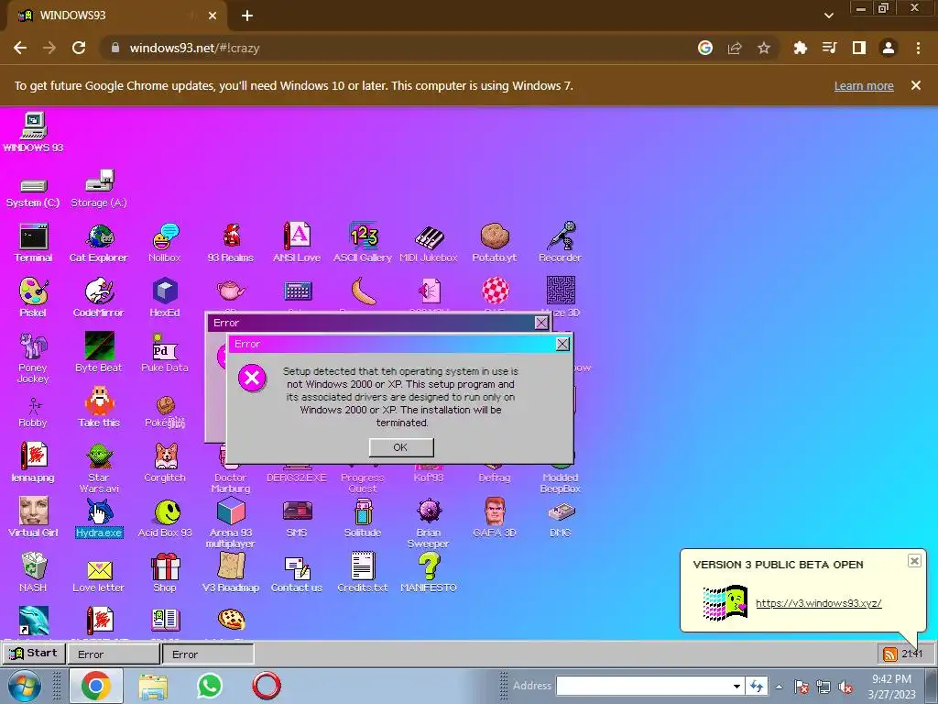Open the MANIFESTO question mark icon
Screen dimensions: 938x704
tap(429, 572)
